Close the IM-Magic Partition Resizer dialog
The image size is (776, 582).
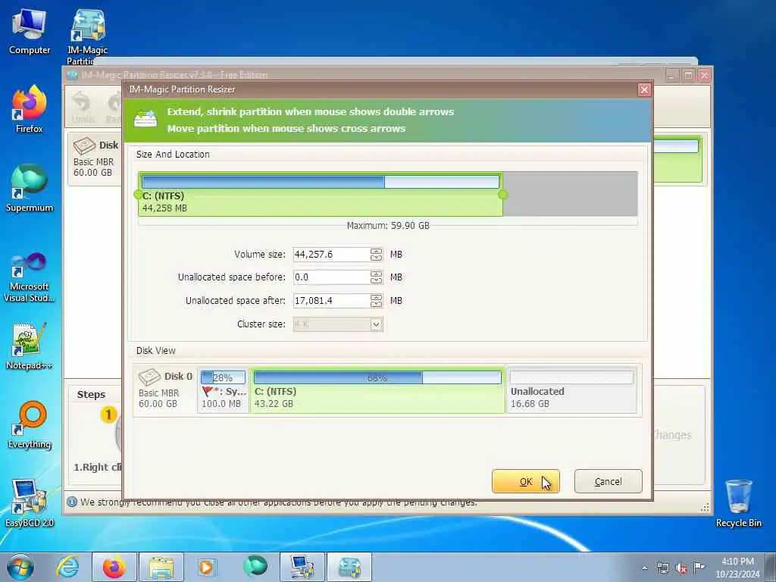click(644, 89)
